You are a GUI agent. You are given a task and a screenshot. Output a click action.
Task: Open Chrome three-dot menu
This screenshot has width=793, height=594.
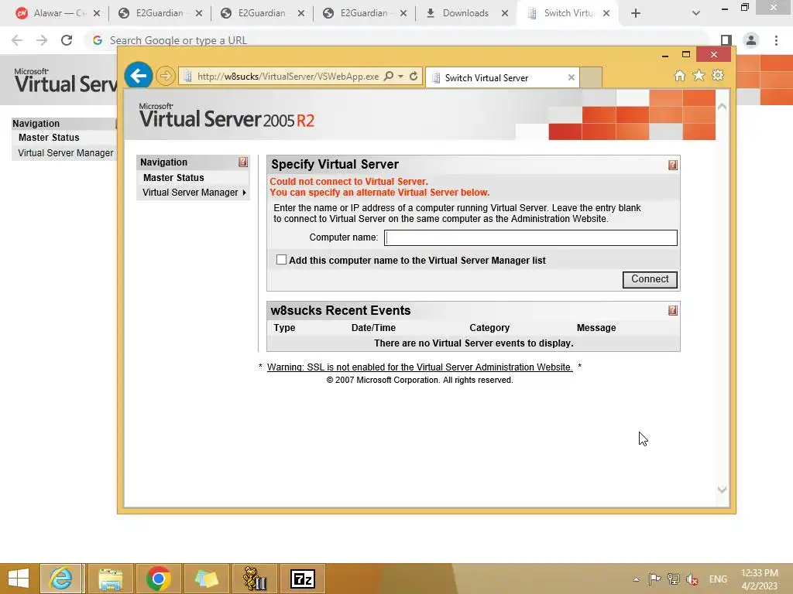776,40
